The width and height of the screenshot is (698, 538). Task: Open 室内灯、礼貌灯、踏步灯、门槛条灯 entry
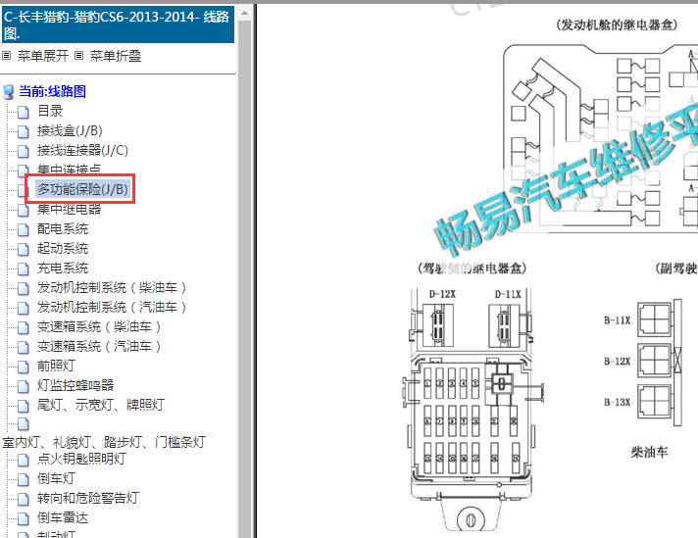104,442
